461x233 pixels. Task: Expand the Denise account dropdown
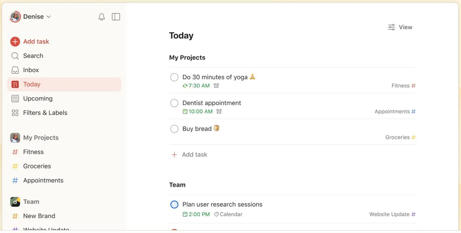click(49, 17)
